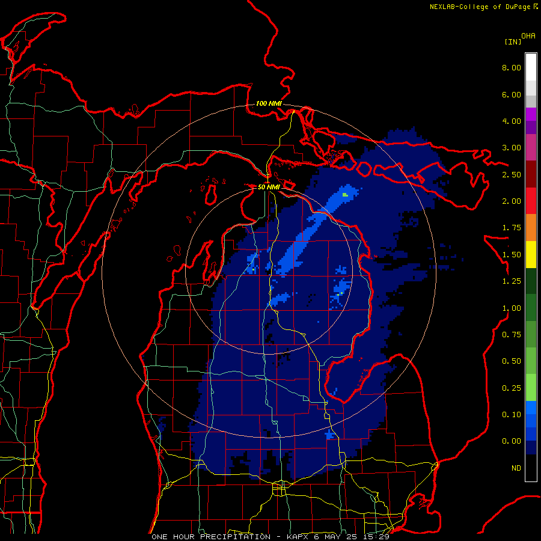This screenshot has width=541, height=541.
Task: Click the NEXLAB-College of DuPage title text
Action: tap(480, 7)
